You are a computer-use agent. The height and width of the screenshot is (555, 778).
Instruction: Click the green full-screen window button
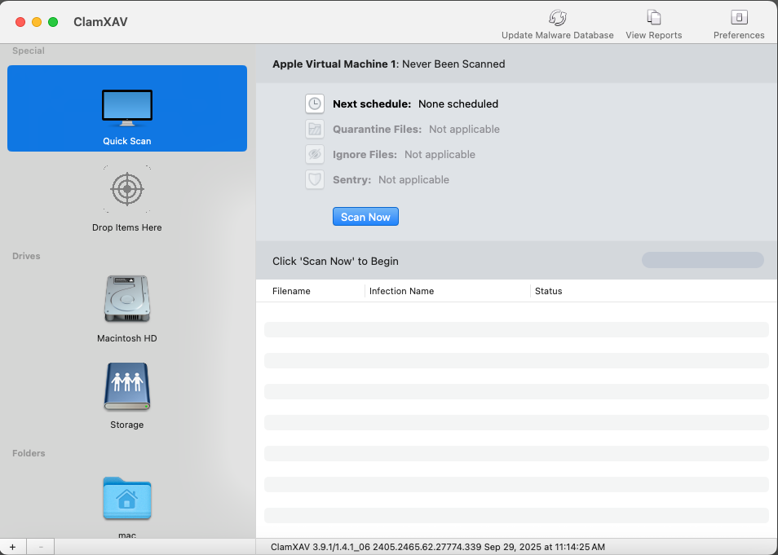pyautogui.click(x=53, y=22)
